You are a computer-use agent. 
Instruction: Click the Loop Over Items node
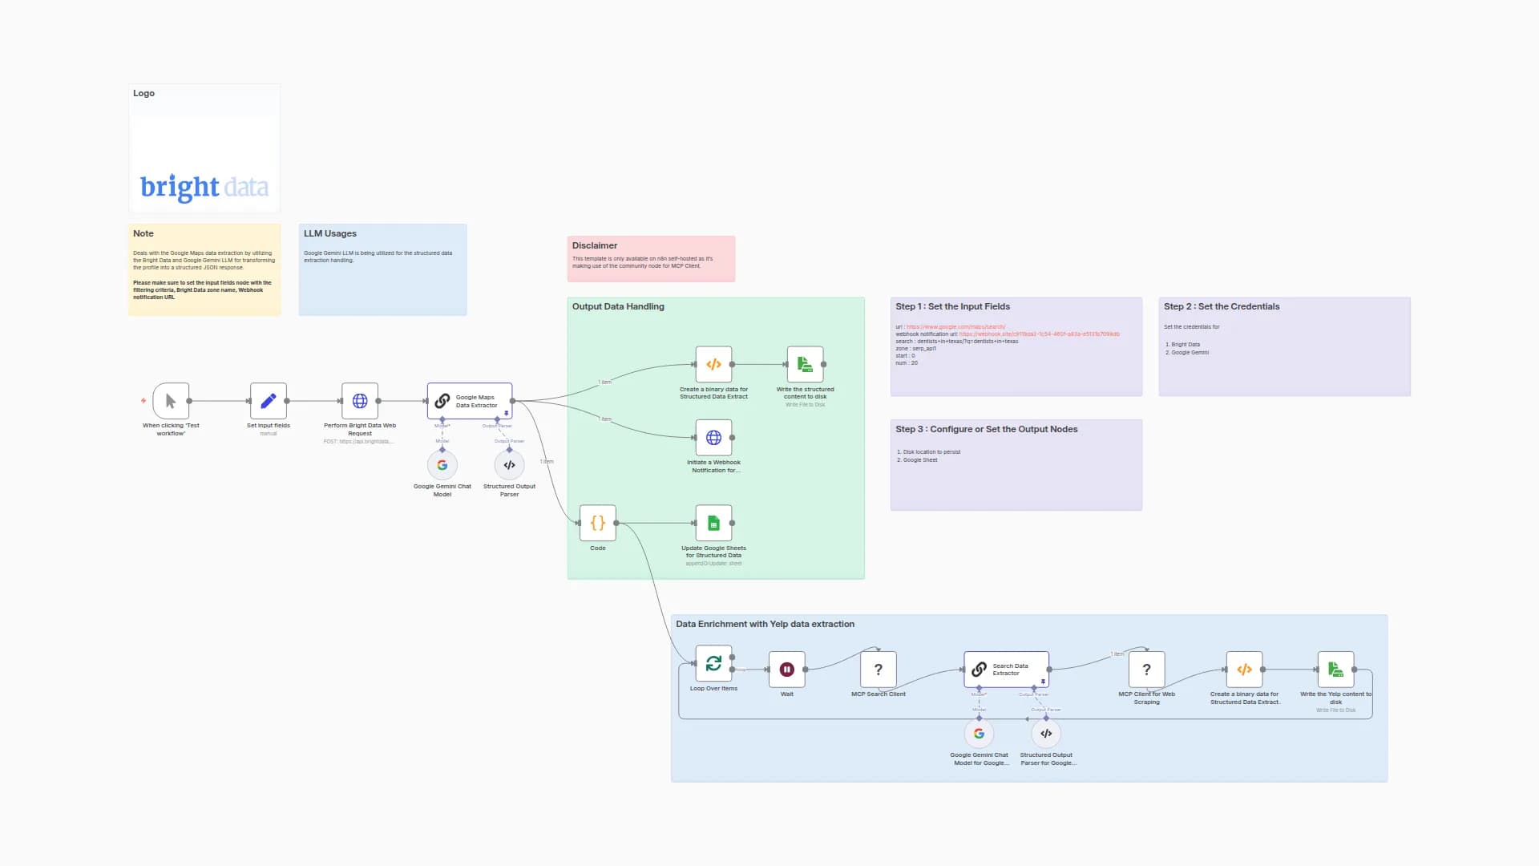[713, 664]
